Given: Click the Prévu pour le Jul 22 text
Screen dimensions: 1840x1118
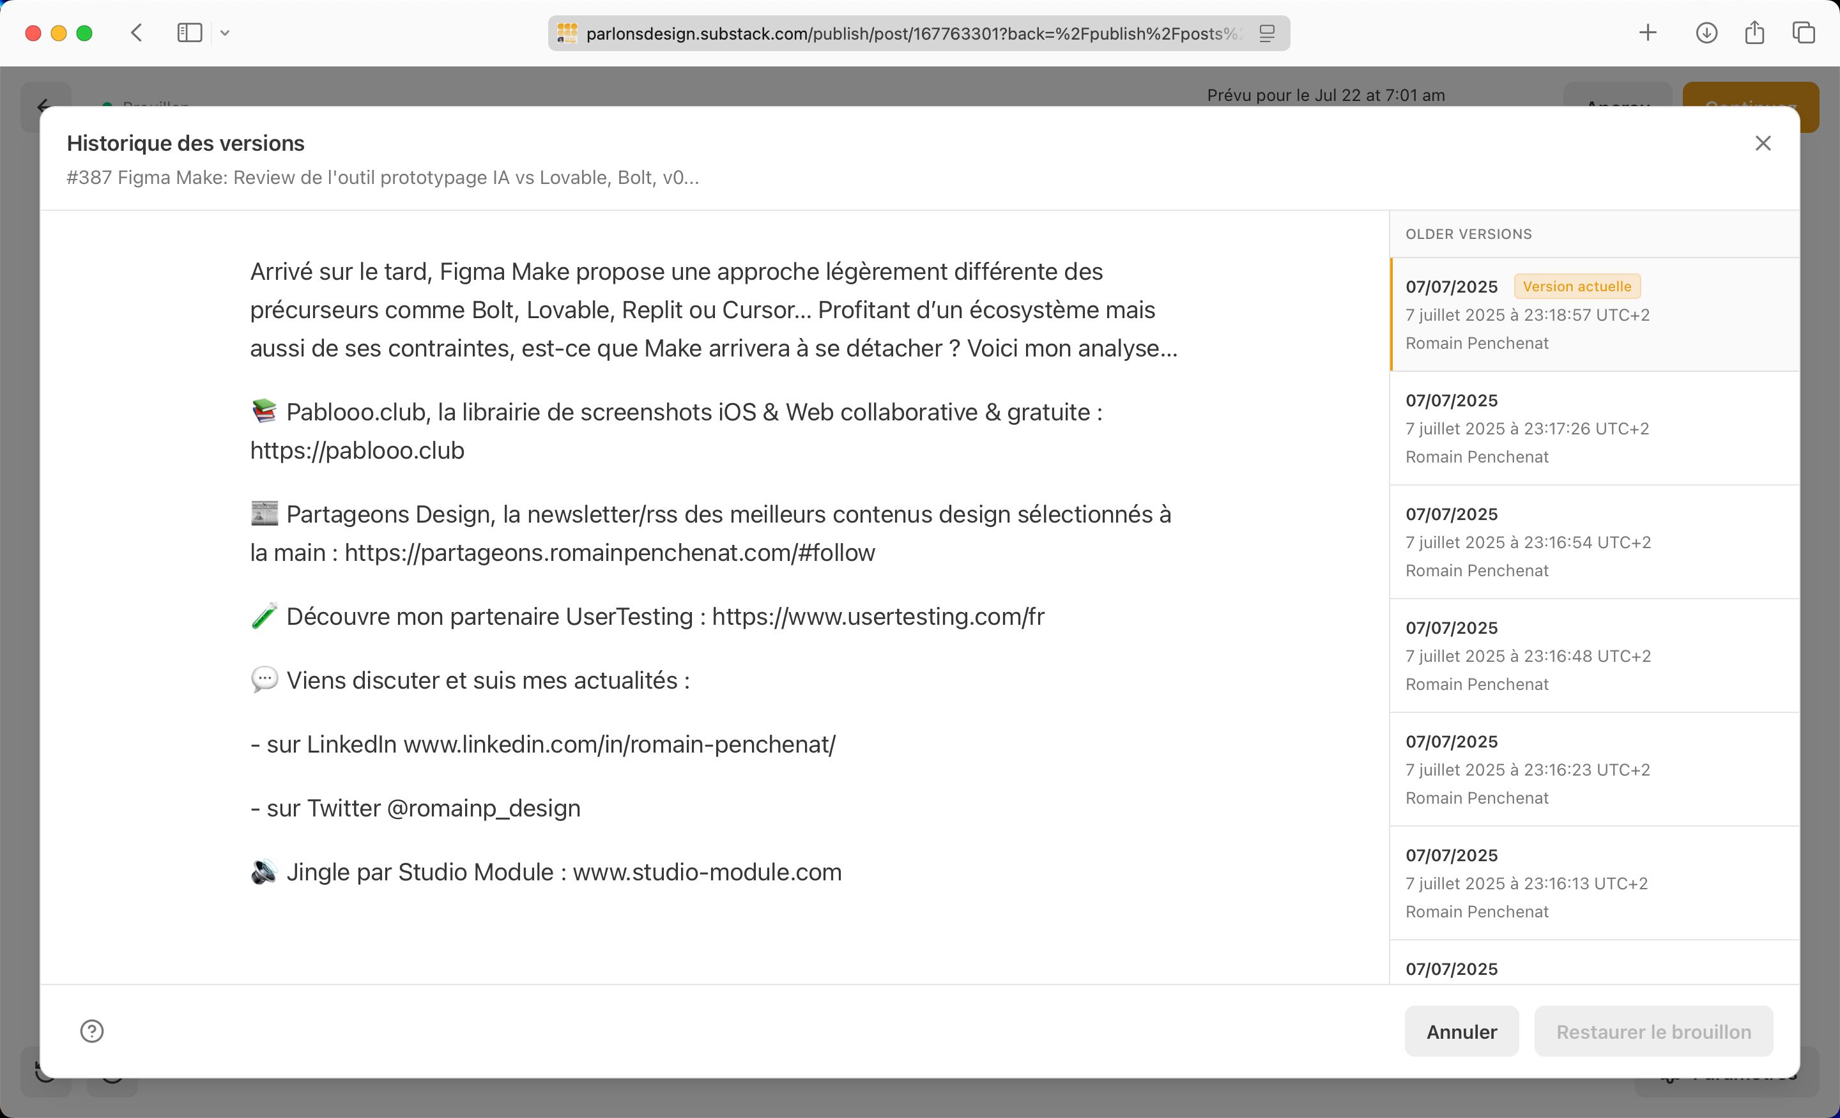Looking at the screenshot, I should tap(1326, 95).
